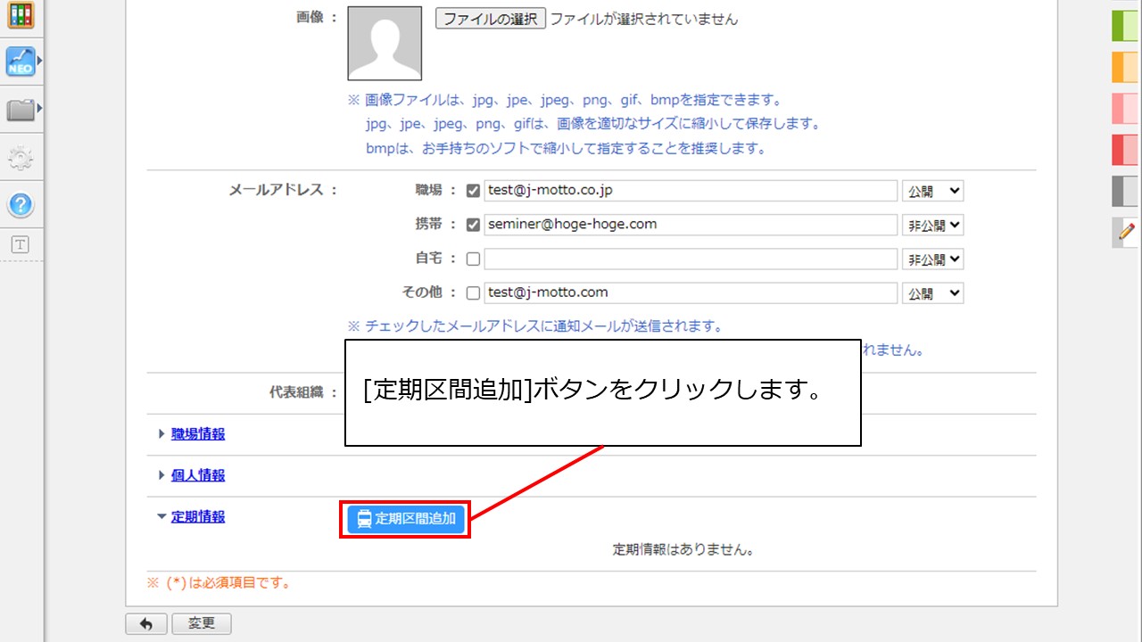Click the desknet's NEO portal icon

(x=20, y=61)
